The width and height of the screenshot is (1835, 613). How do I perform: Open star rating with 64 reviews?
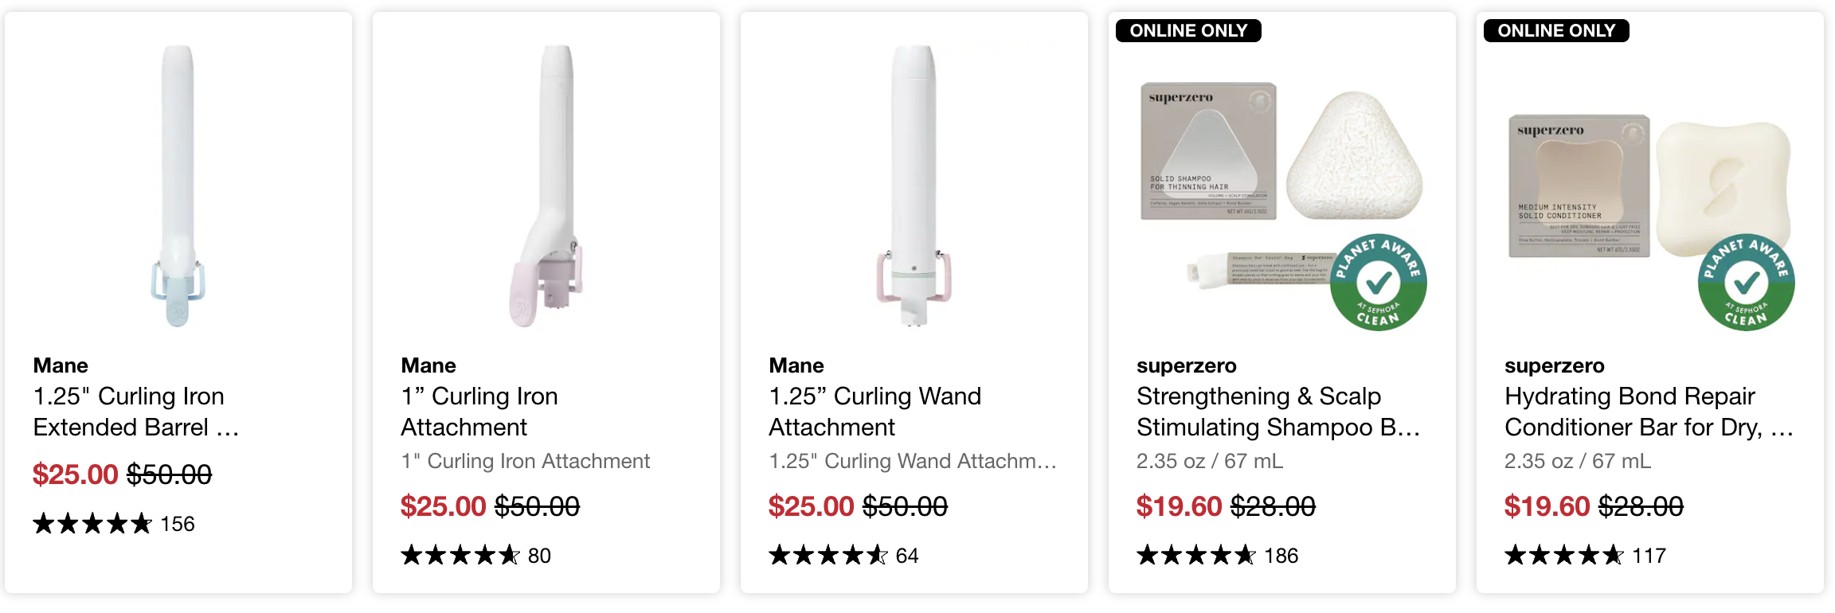click(844, 555)
